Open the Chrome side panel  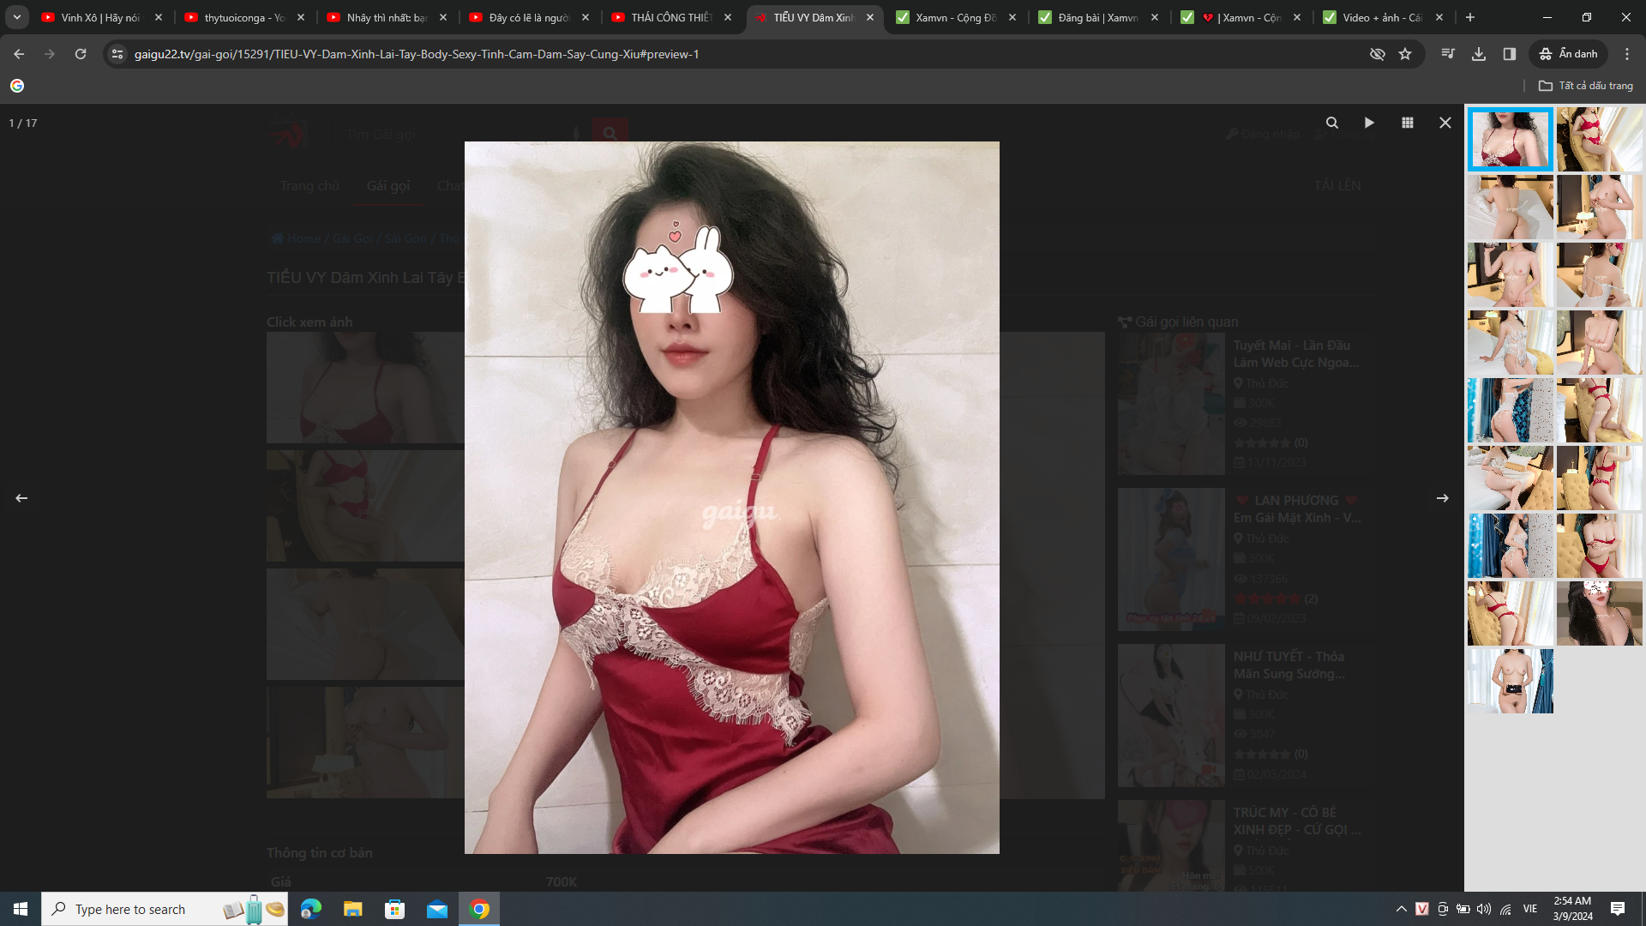[1509, 53]
